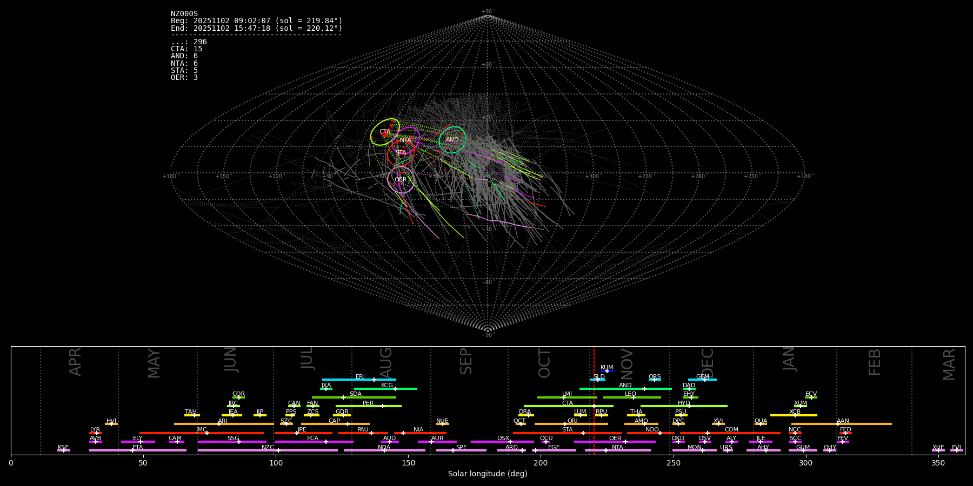Viewport: 973px width, 486px height.
Task: Select the URS shower label in the timeline
Action: tap(726, 448)
